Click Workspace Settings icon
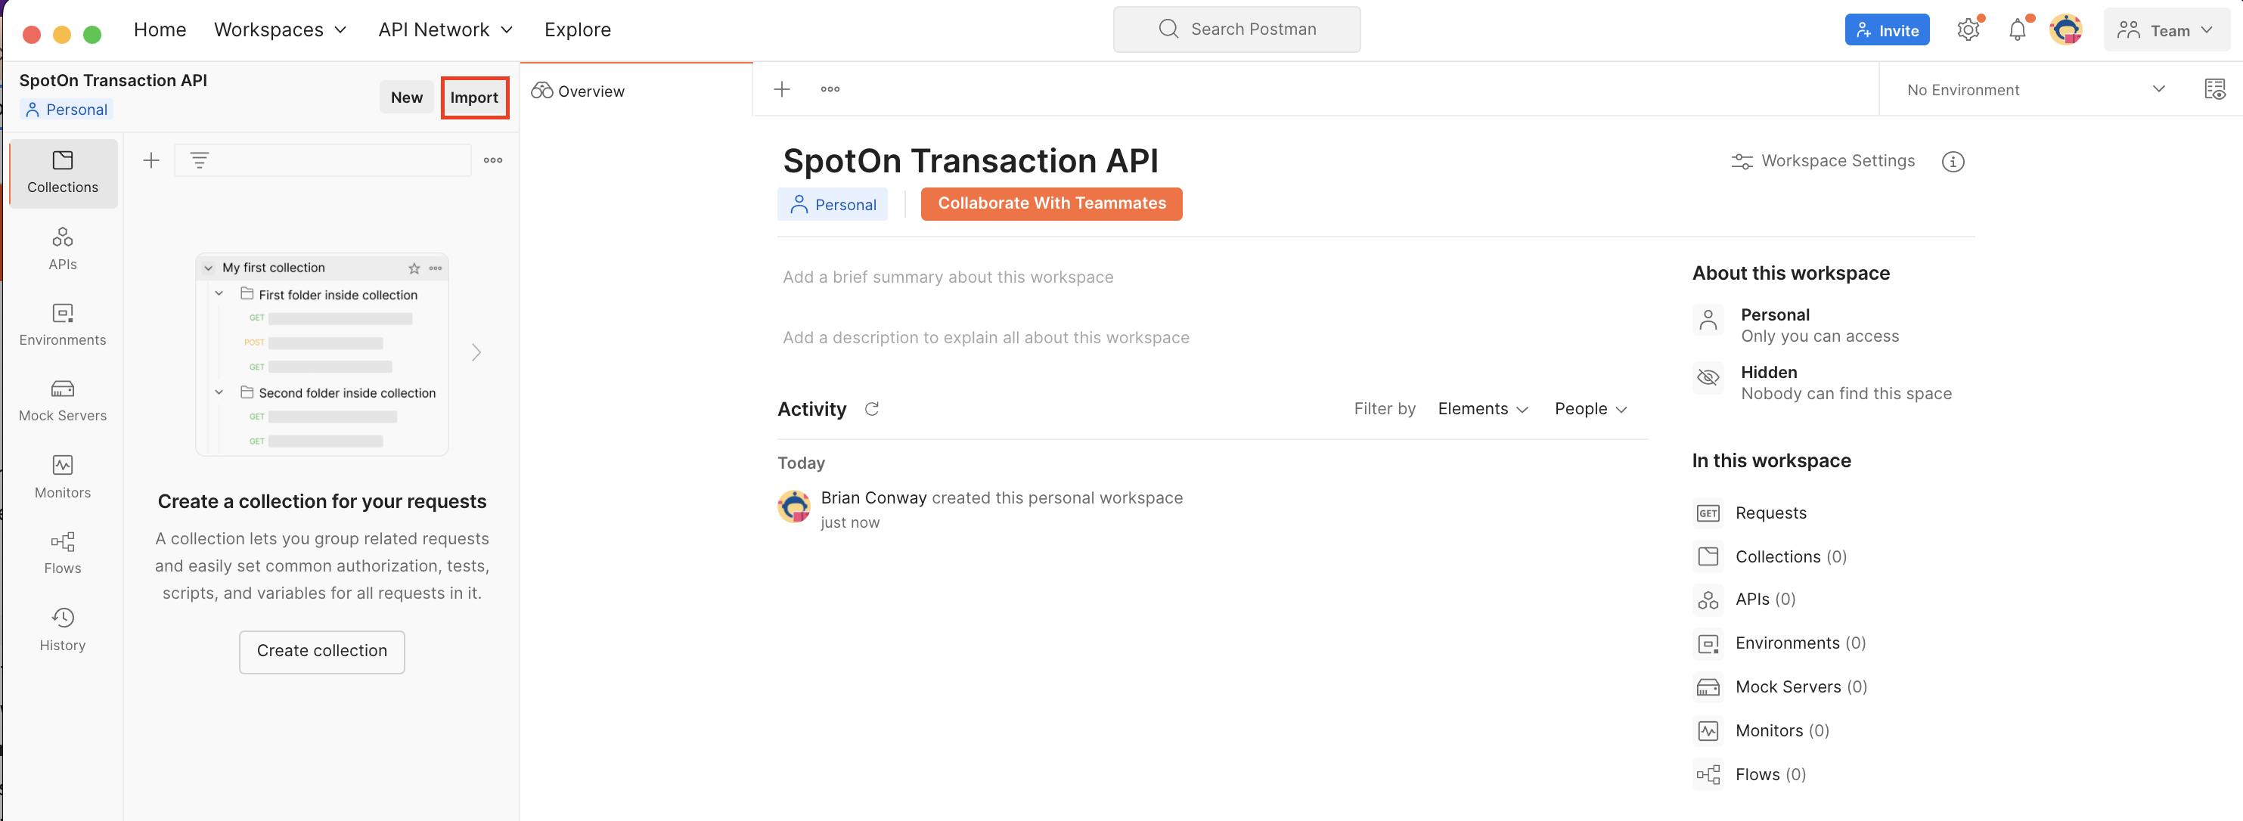Screen dimensions: 2243x821 coord(1739,160)
